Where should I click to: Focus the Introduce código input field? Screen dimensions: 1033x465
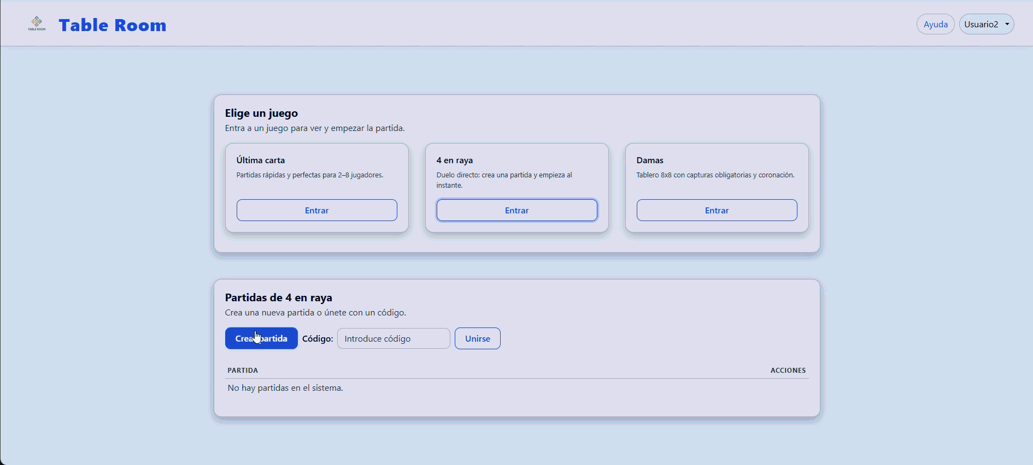(x=394, y=338)
